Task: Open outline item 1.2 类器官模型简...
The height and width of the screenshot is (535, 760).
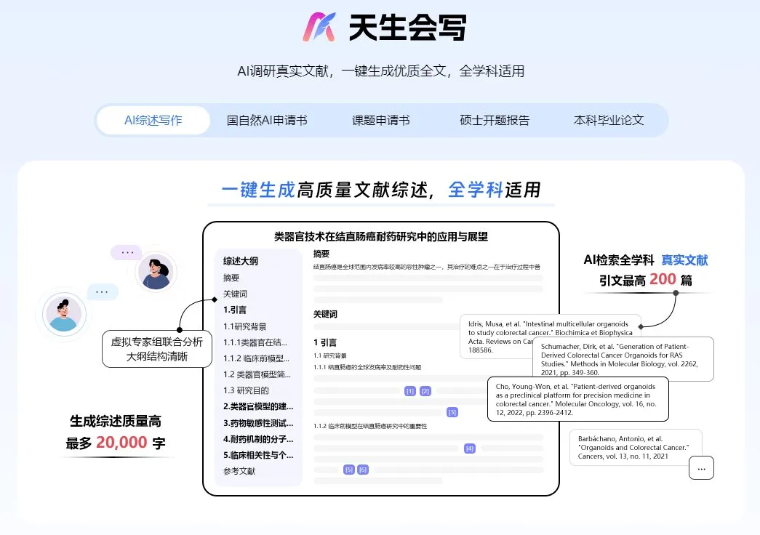Action: (x=257, y=374)
